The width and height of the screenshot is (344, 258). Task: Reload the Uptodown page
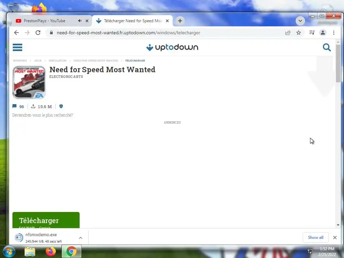38,33
